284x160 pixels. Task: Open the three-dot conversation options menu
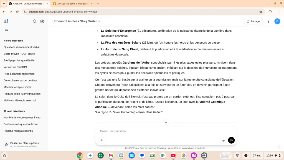click(268, 21)
